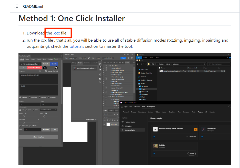Open the File Explorer address history chevron
This screenshot has height=168, width=240.
(x=201, y=64)
